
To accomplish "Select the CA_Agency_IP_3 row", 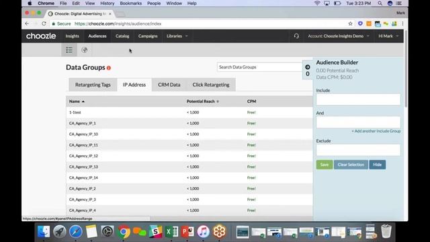I will tap(189, 200).
